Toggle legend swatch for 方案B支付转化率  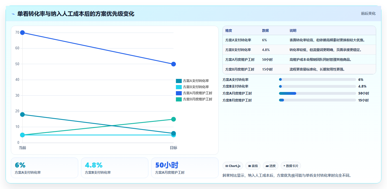click(179, 87)
